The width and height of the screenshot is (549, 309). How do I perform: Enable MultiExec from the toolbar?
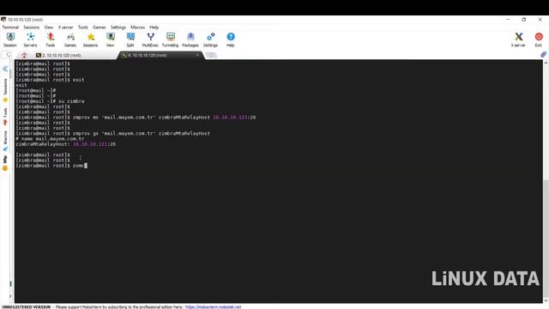(x=150, y=39)
